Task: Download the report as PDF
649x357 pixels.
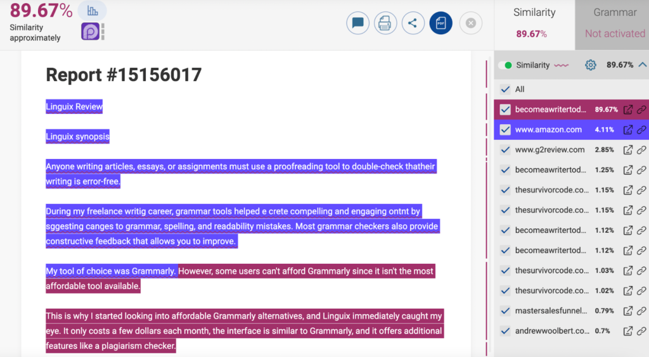Action: (x=440, y=23)
